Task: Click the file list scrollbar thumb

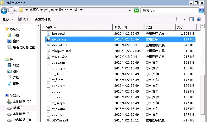Action: [x=203, y=95]
